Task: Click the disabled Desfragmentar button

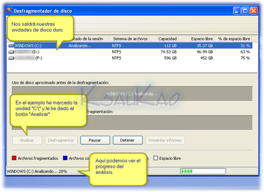Action: click(x=61, y=140)
